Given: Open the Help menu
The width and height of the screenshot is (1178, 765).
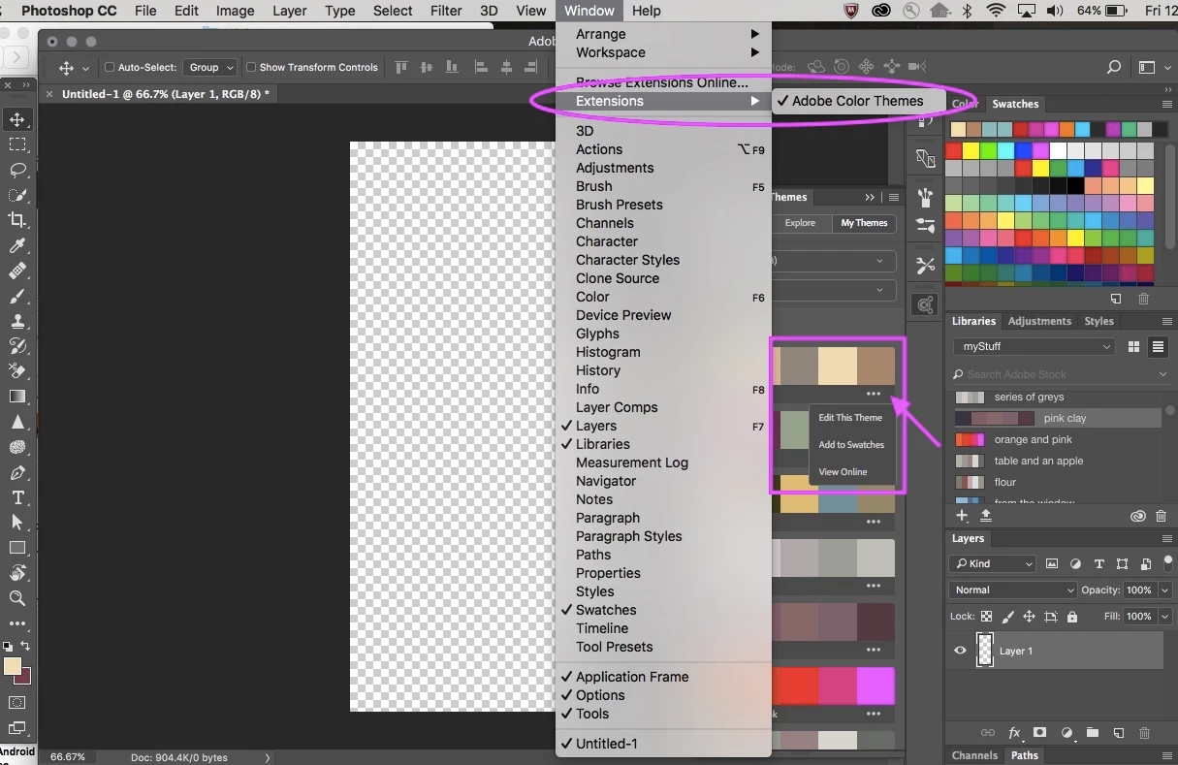Looking at the screenshot, I should [646, 11].
